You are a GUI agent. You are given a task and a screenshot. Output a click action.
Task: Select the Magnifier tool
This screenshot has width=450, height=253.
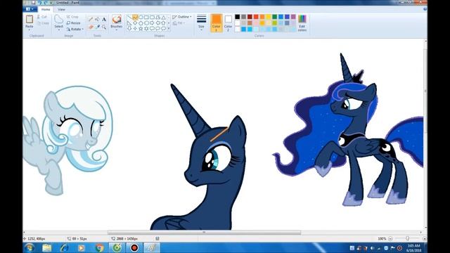click(x=104, y=27)
